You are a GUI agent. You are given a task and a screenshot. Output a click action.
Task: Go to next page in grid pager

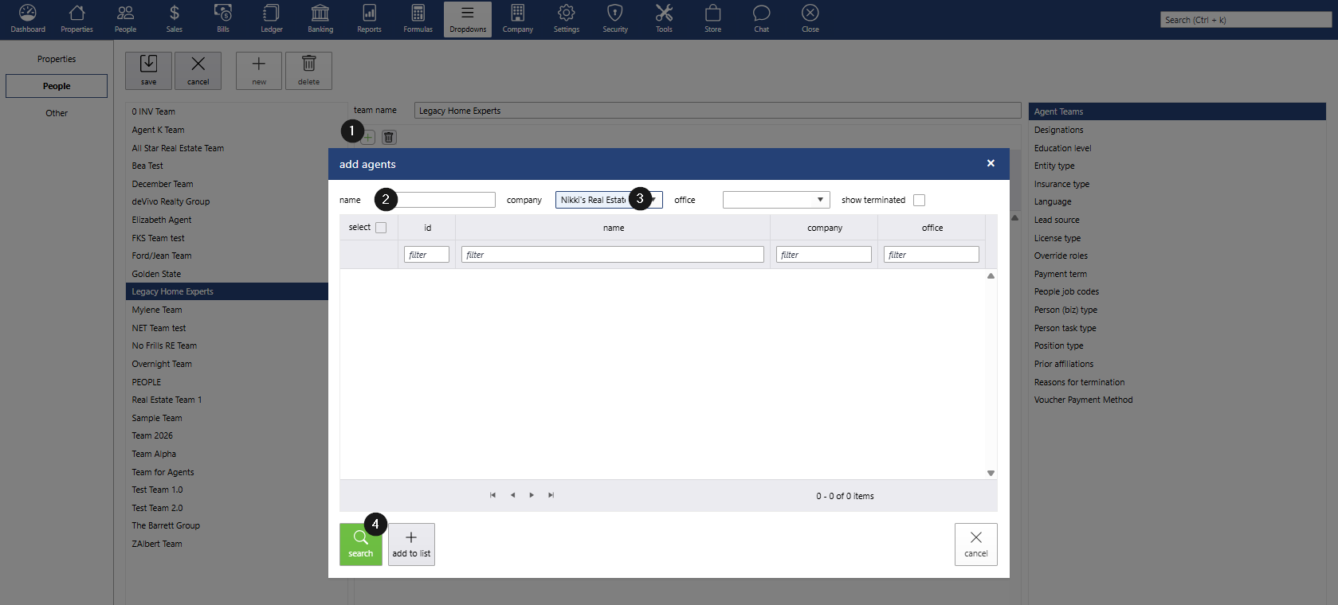click(x=532, y=495)
